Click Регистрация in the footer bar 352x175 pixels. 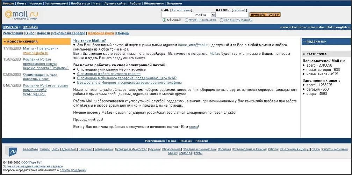point(155,141)
